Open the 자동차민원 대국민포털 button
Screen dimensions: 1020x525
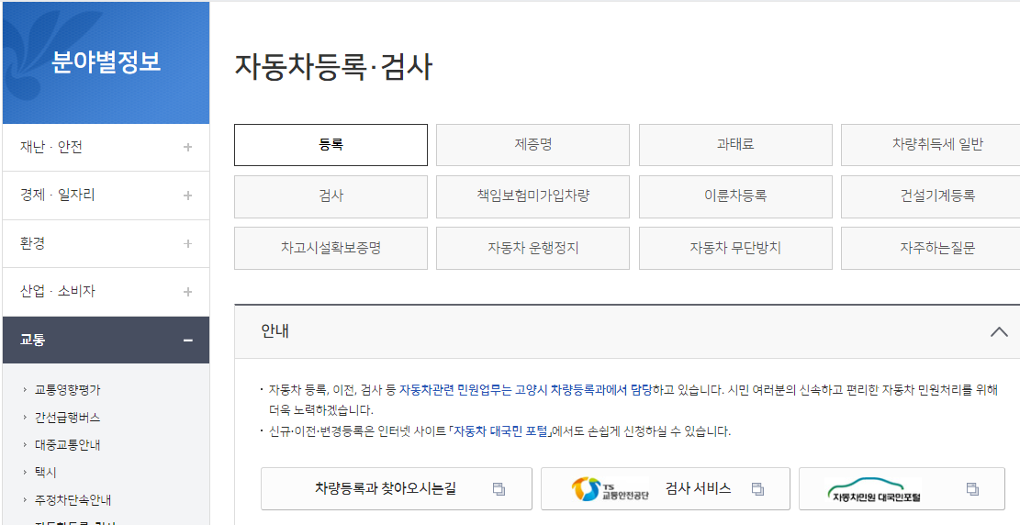pos(902,488)
